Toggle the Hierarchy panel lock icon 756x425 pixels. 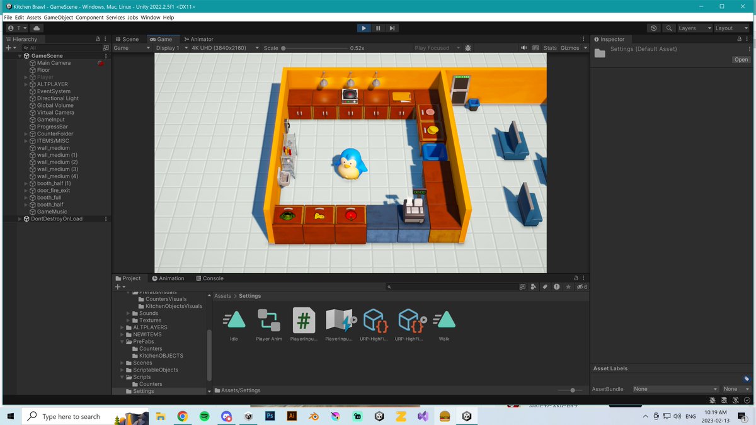pyautogui.click(x=98, y=39)
